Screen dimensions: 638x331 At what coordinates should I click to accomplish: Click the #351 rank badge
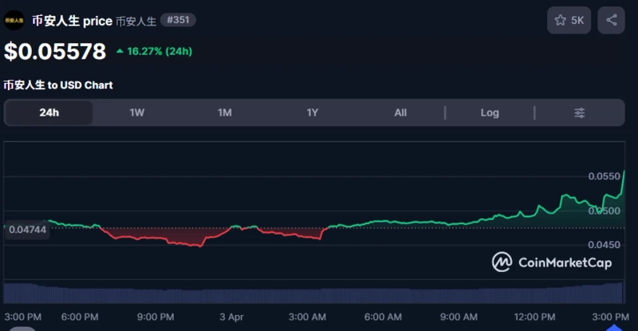tap(178, 20)
